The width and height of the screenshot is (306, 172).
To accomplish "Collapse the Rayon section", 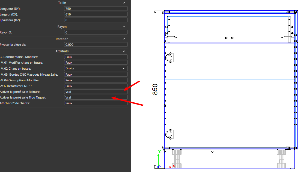I will click(124, 27).
